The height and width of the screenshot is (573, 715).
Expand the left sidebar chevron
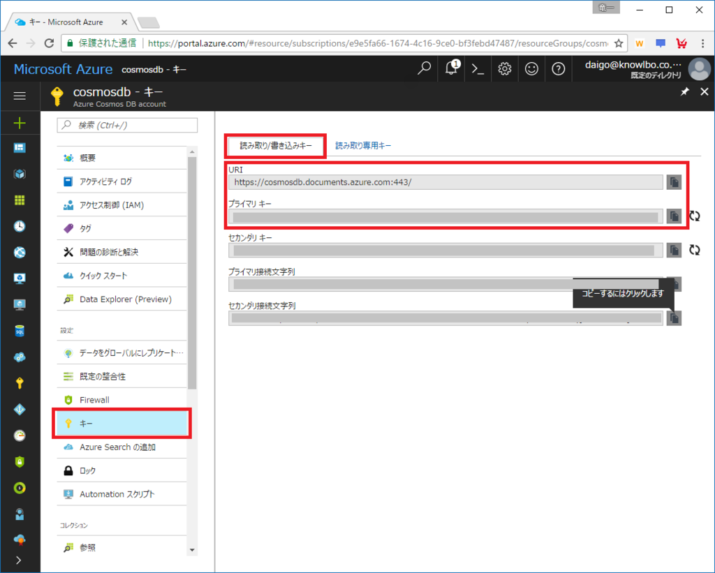[x=19, y=560]
